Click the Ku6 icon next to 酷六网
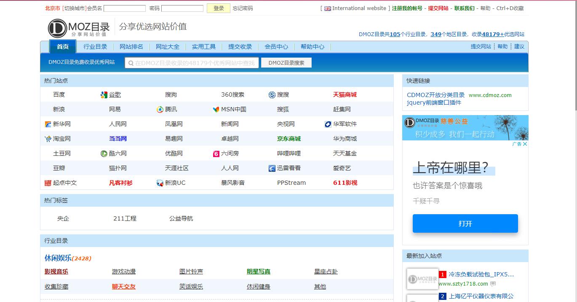This screenshot has height=302, width=577. (x=103, y=153)
